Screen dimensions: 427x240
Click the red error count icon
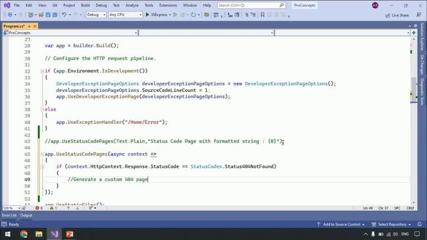[x=37, y=208]
